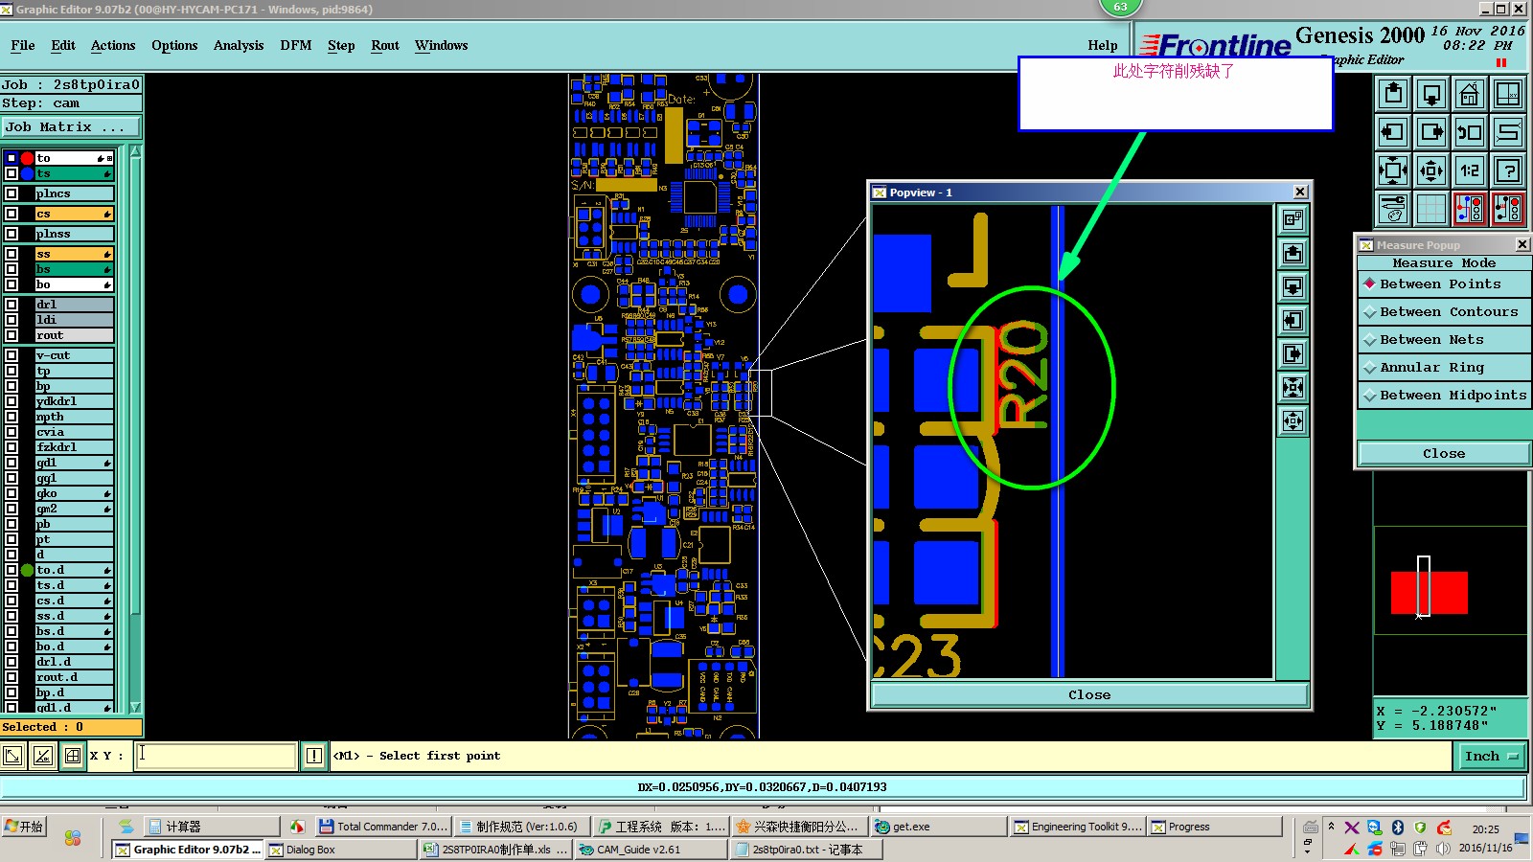Open the Job Matrix dropdown
1533x862 pixels.
[x=71, y=127]
